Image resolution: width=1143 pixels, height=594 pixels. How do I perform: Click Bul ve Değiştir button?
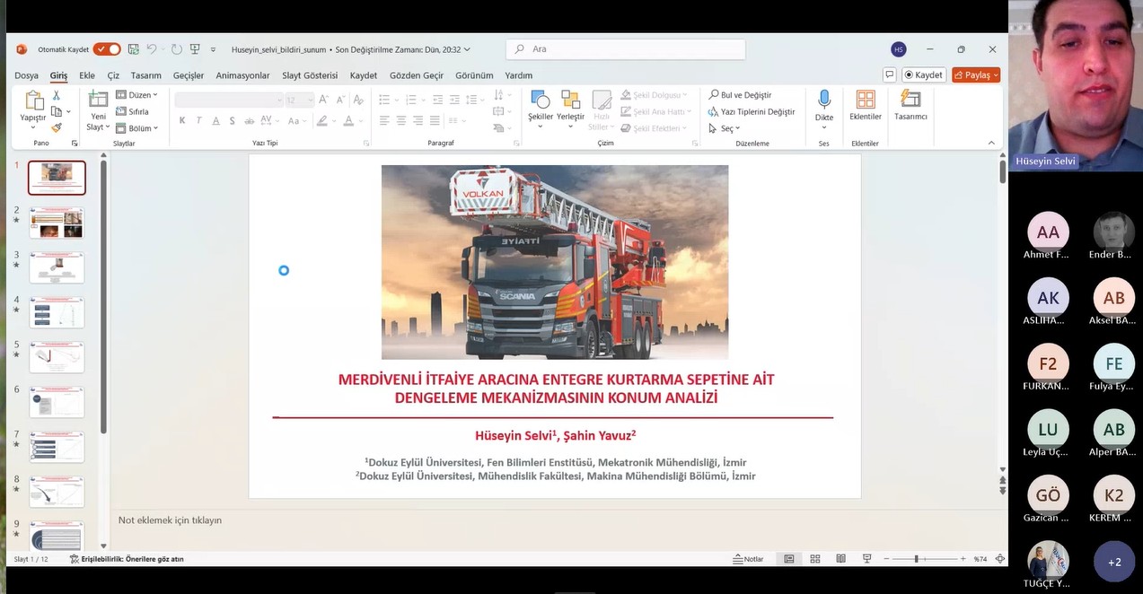point(740,95)
